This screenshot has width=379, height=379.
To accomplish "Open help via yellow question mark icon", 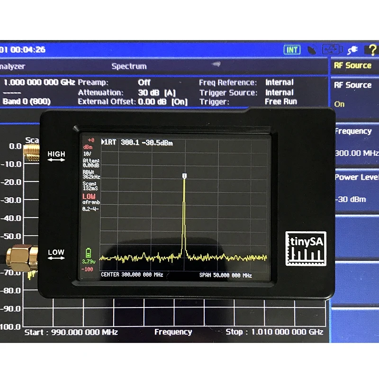I will point(372,50).
